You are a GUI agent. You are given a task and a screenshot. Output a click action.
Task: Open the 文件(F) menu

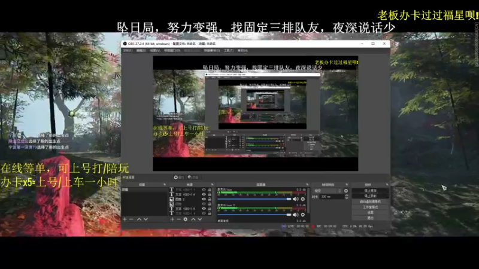point(128,50)
